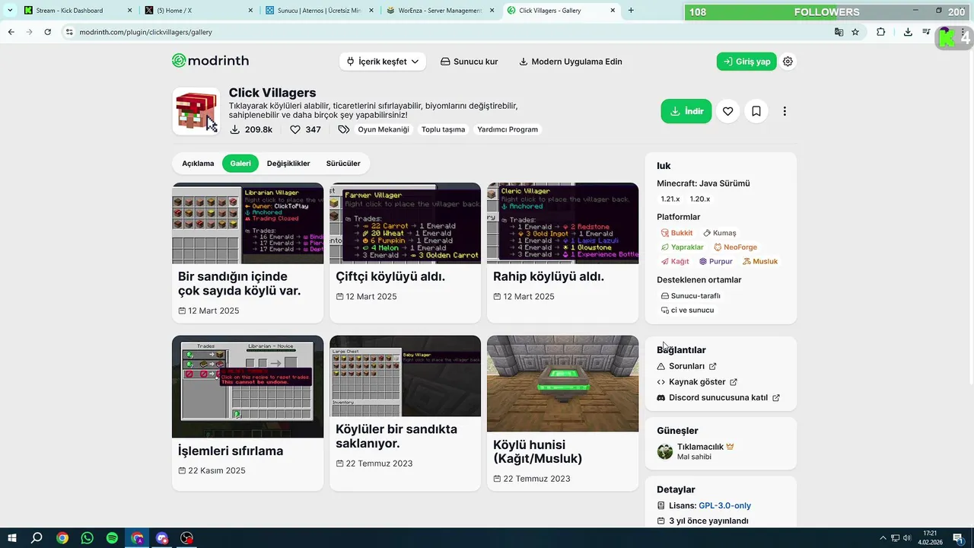Open the Sorunları external link

686,366
